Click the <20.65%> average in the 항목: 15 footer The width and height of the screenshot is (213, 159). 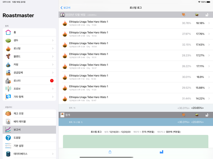(197, 108)
